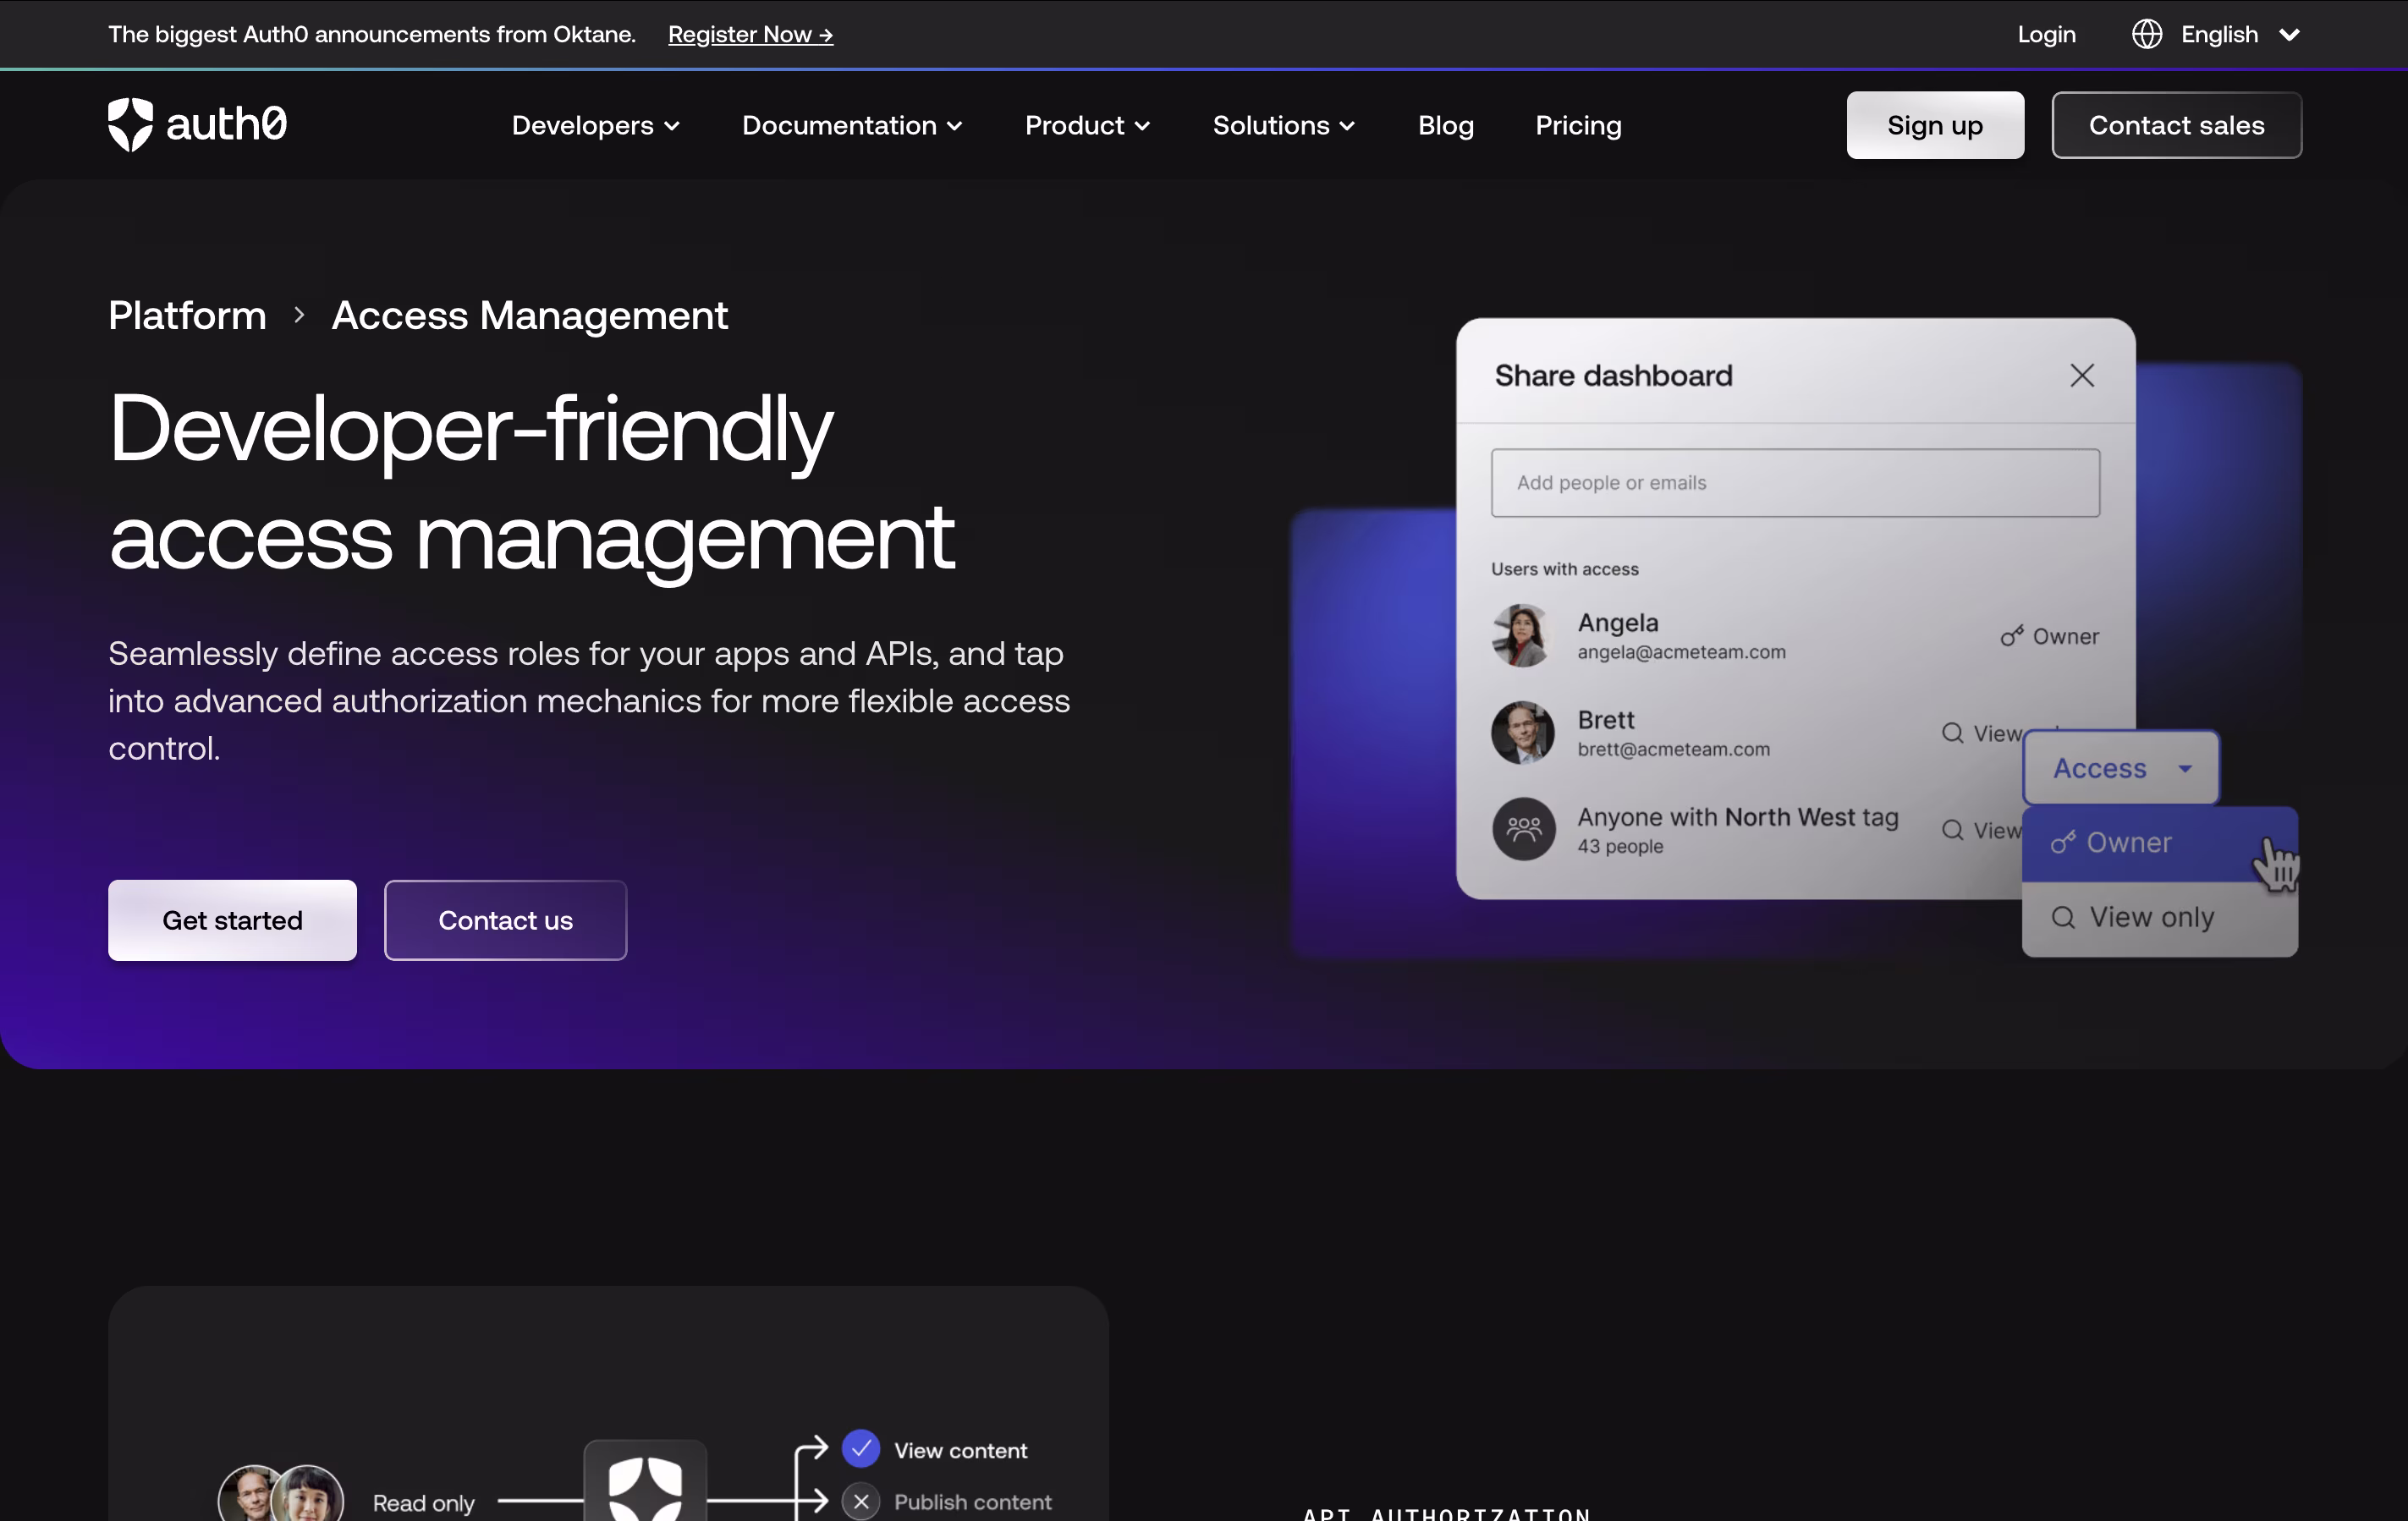Screen dimensions: 2408x1521
Task: Click the breadcrumb chevron after Platform
Action: click(x=299, y=315)
